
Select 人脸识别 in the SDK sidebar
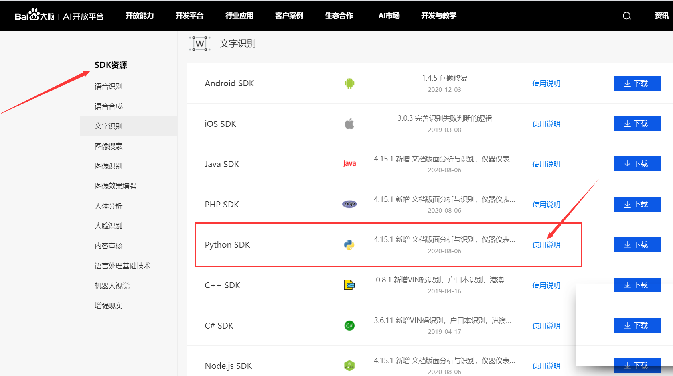109,226
